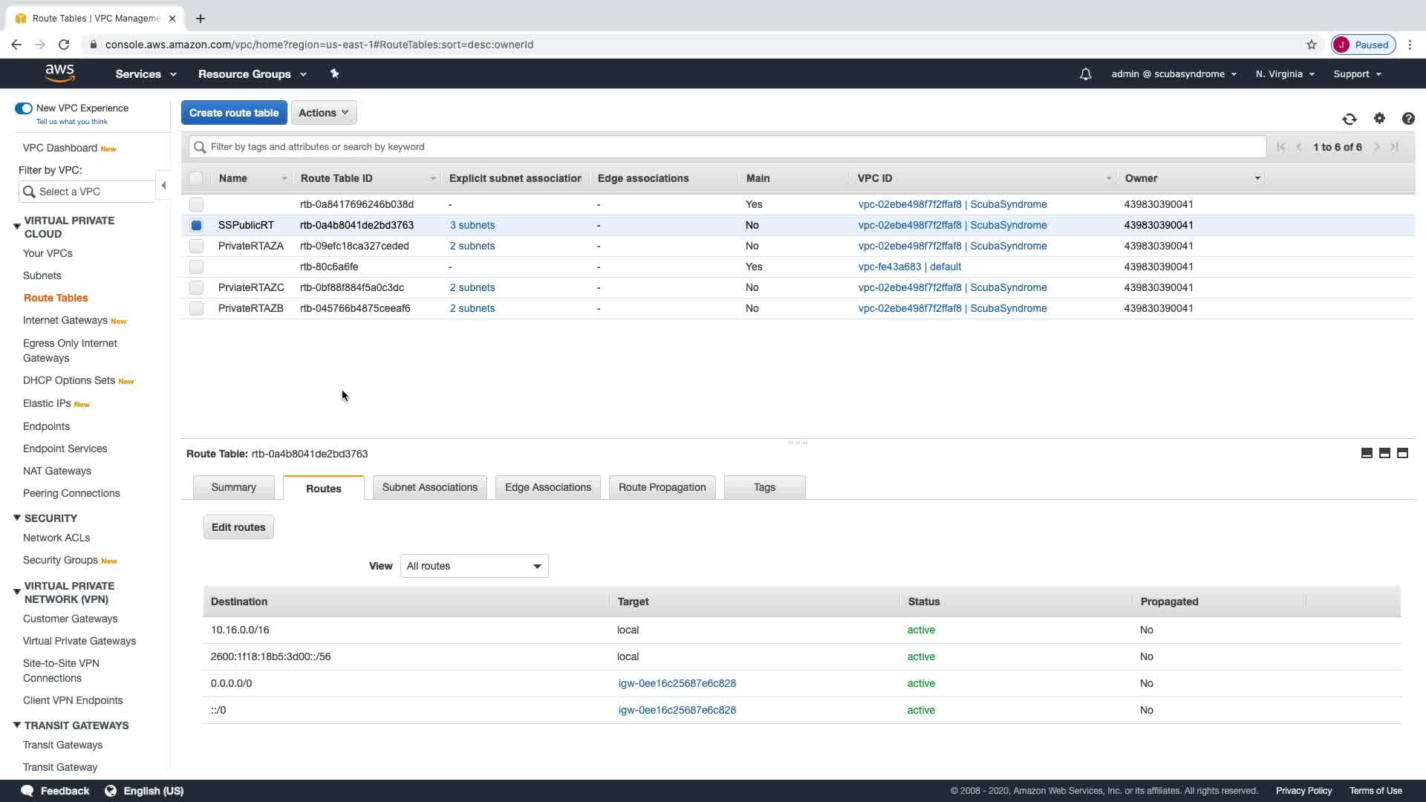
Task: Open the N. Virginia region dropdown
Action: tap(1284, 74)
